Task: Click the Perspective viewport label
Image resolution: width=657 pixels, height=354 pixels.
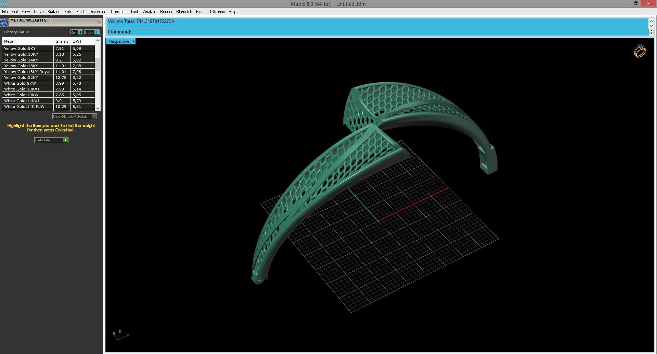Action: (x=119, y=41)
